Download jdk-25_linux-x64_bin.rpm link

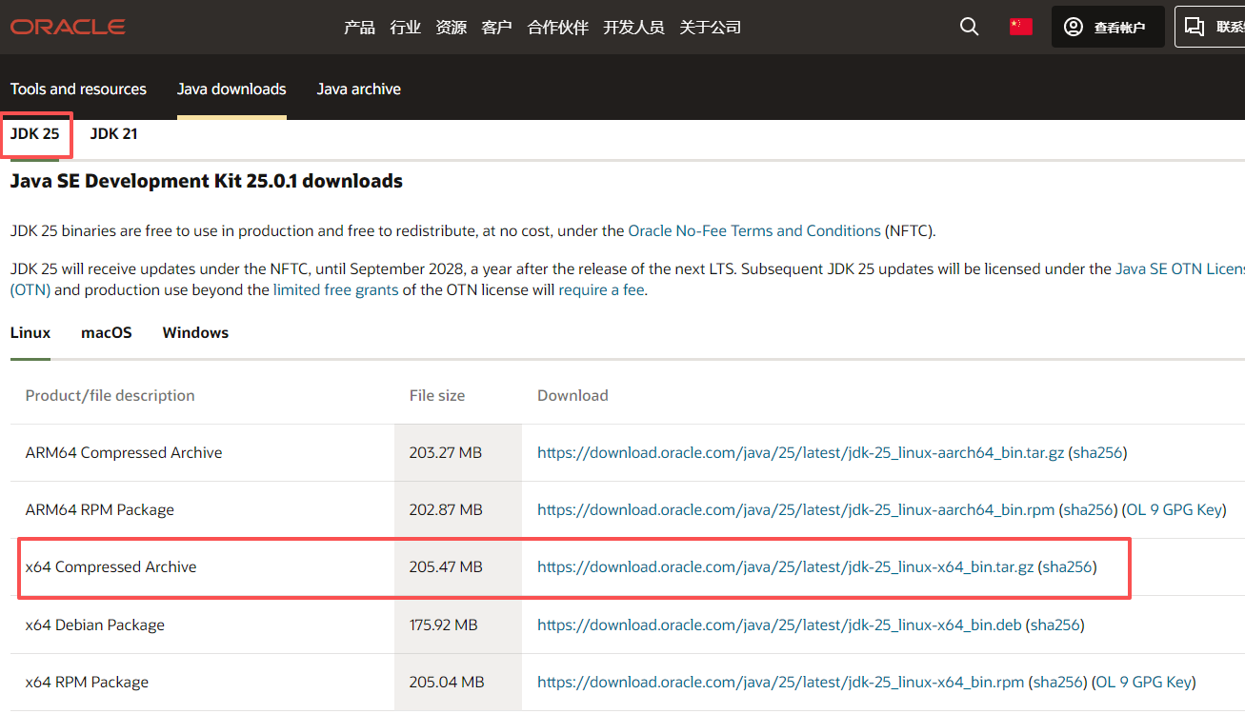780,683
